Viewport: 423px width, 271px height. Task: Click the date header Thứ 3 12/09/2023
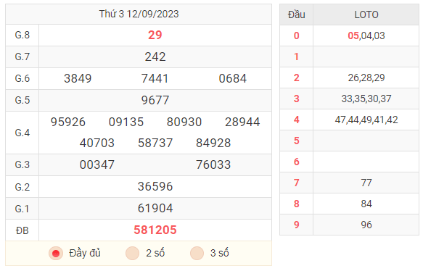(139, 14)
